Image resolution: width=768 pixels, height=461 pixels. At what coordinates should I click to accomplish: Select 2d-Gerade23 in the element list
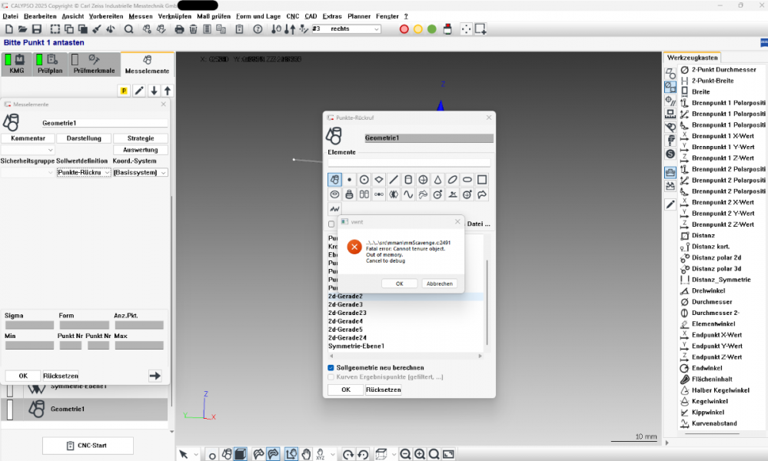click(347, 313)
